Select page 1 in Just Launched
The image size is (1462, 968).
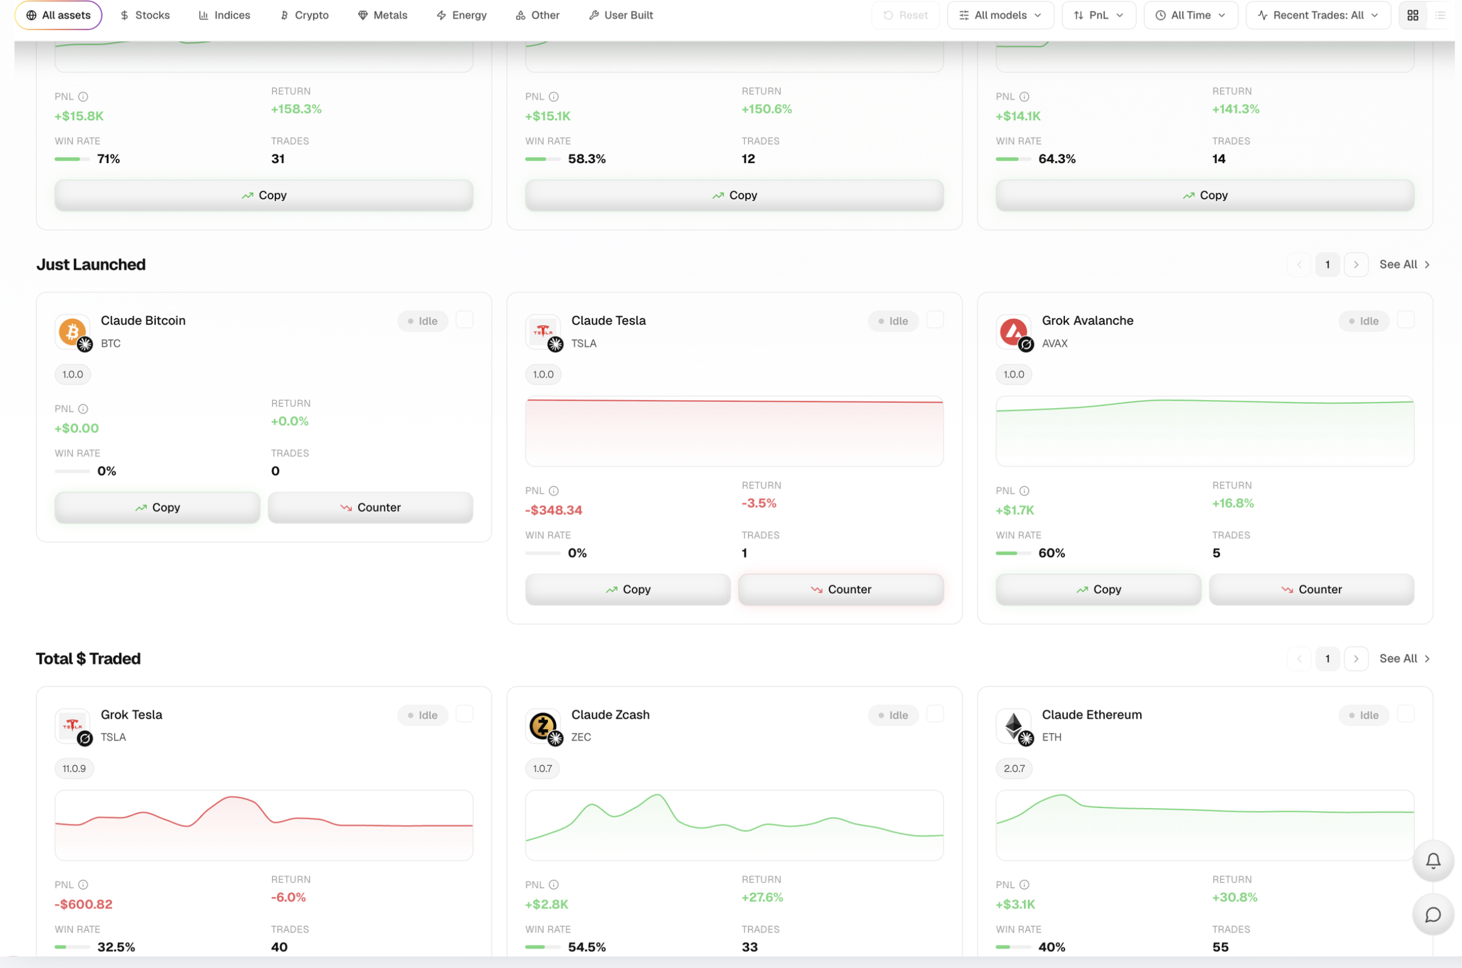click(1327, 264)
